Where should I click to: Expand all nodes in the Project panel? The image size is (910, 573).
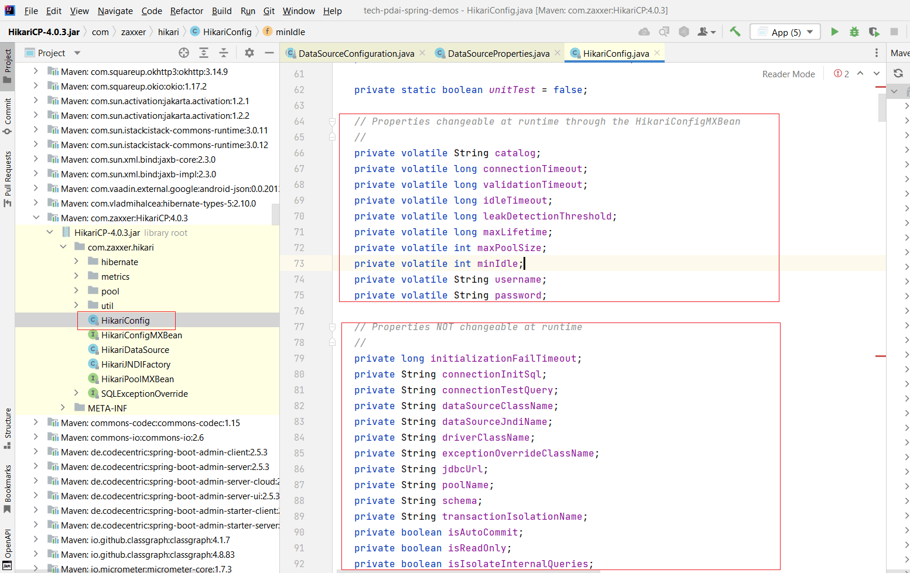204,53
